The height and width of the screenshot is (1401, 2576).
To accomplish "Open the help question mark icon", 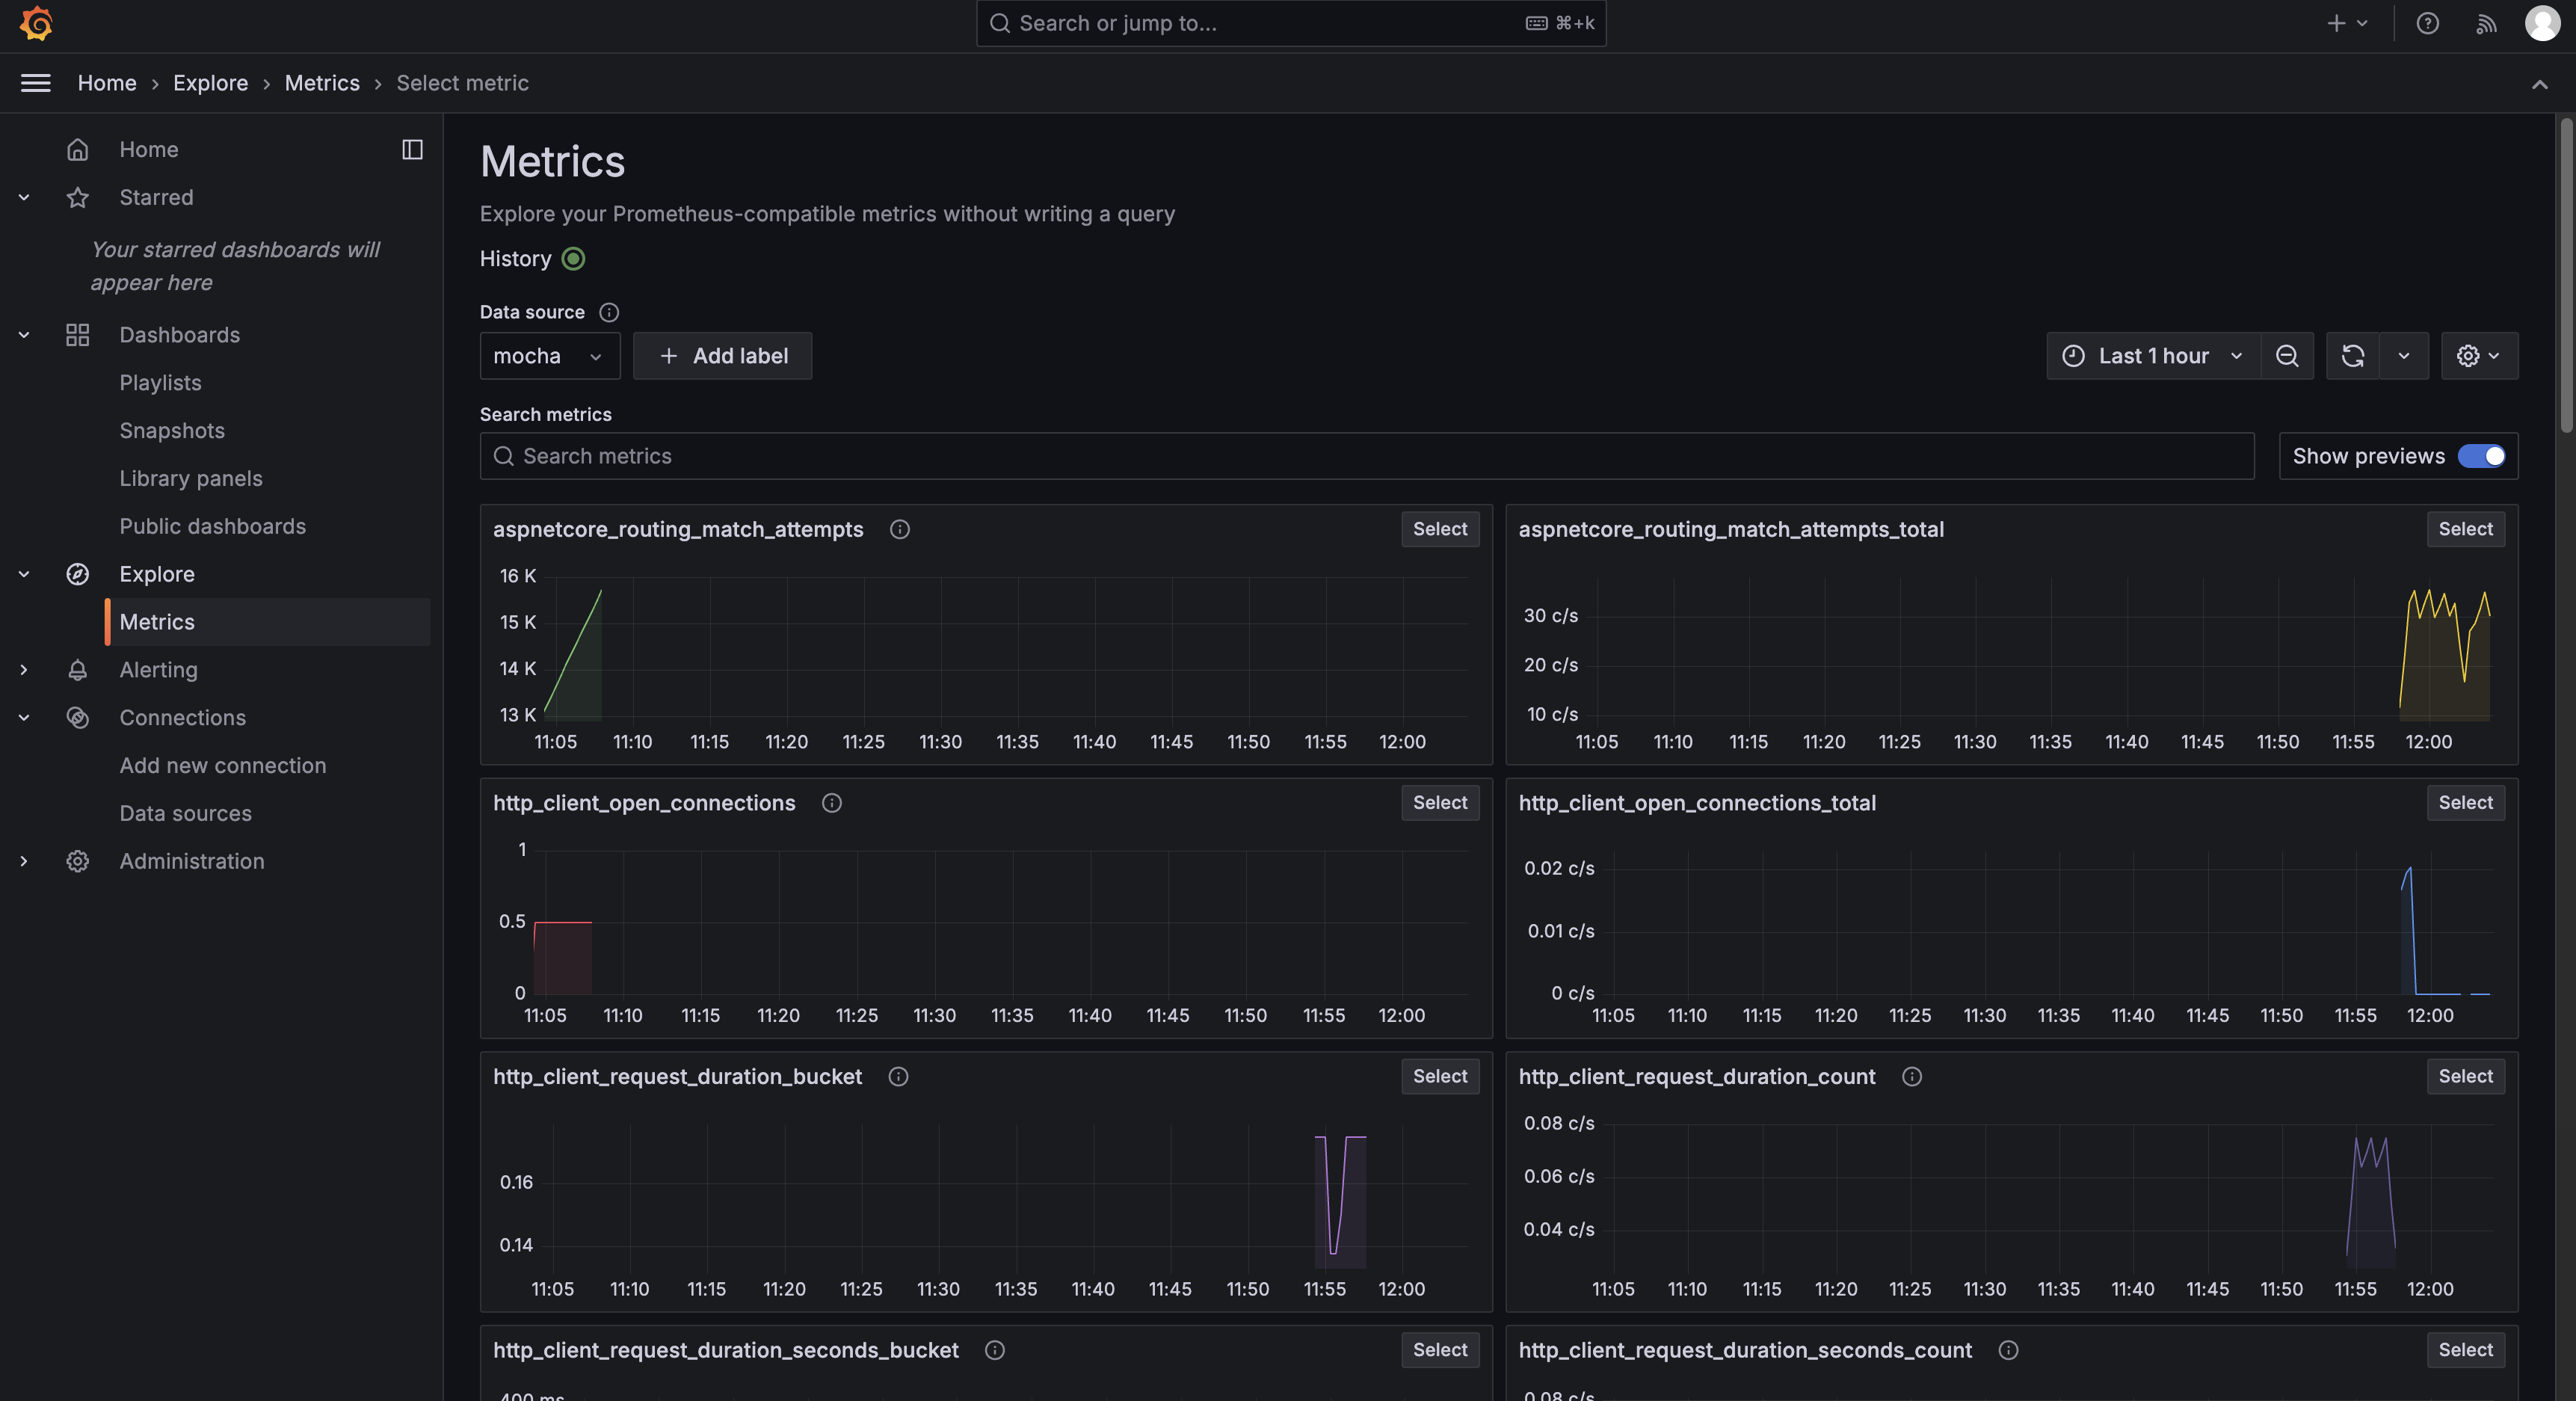I will (2427, 23).
